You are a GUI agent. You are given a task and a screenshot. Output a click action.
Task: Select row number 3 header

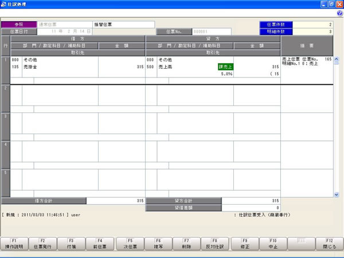(6, 127)
